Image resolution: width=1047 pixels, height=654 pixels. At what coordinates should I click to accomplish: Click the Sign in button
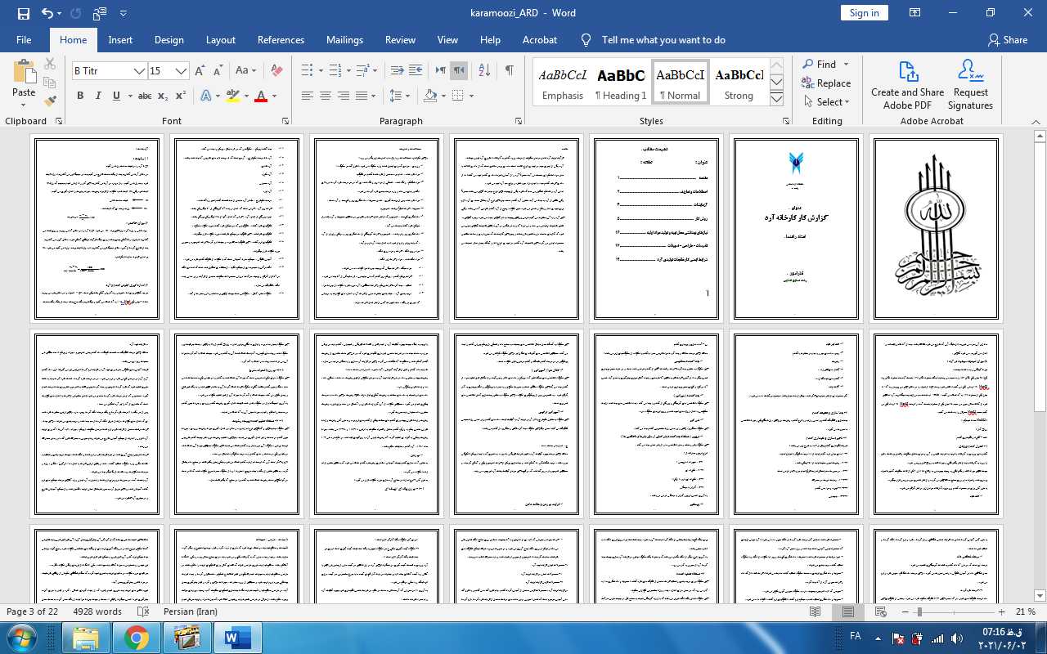coord(864,13)
